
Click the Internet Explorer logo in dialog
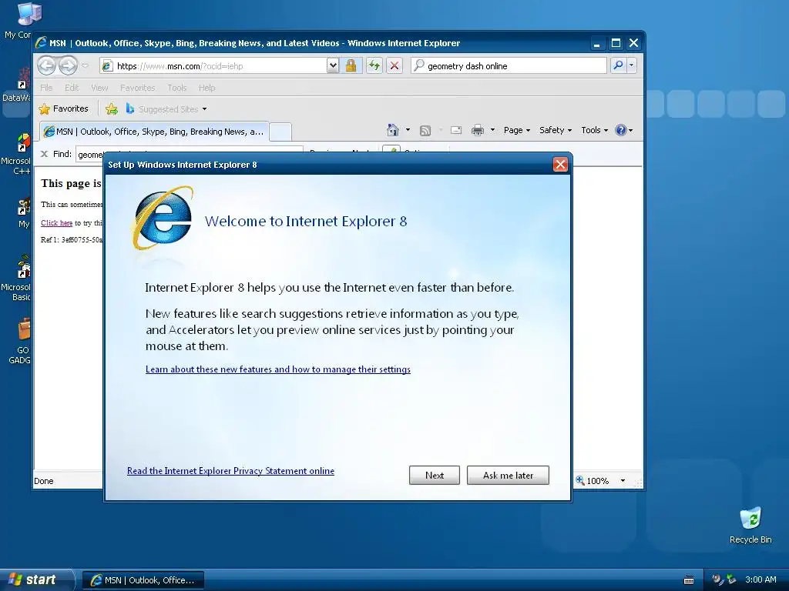pos(163,219)
